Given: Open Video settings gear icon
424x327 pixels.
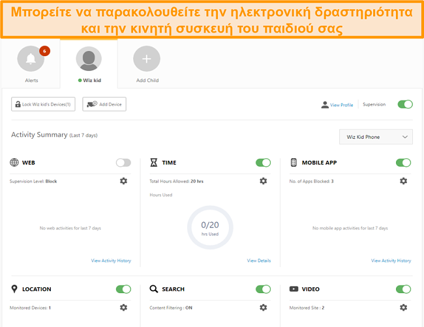Looking at the screenshot, I should click(403, 307).
